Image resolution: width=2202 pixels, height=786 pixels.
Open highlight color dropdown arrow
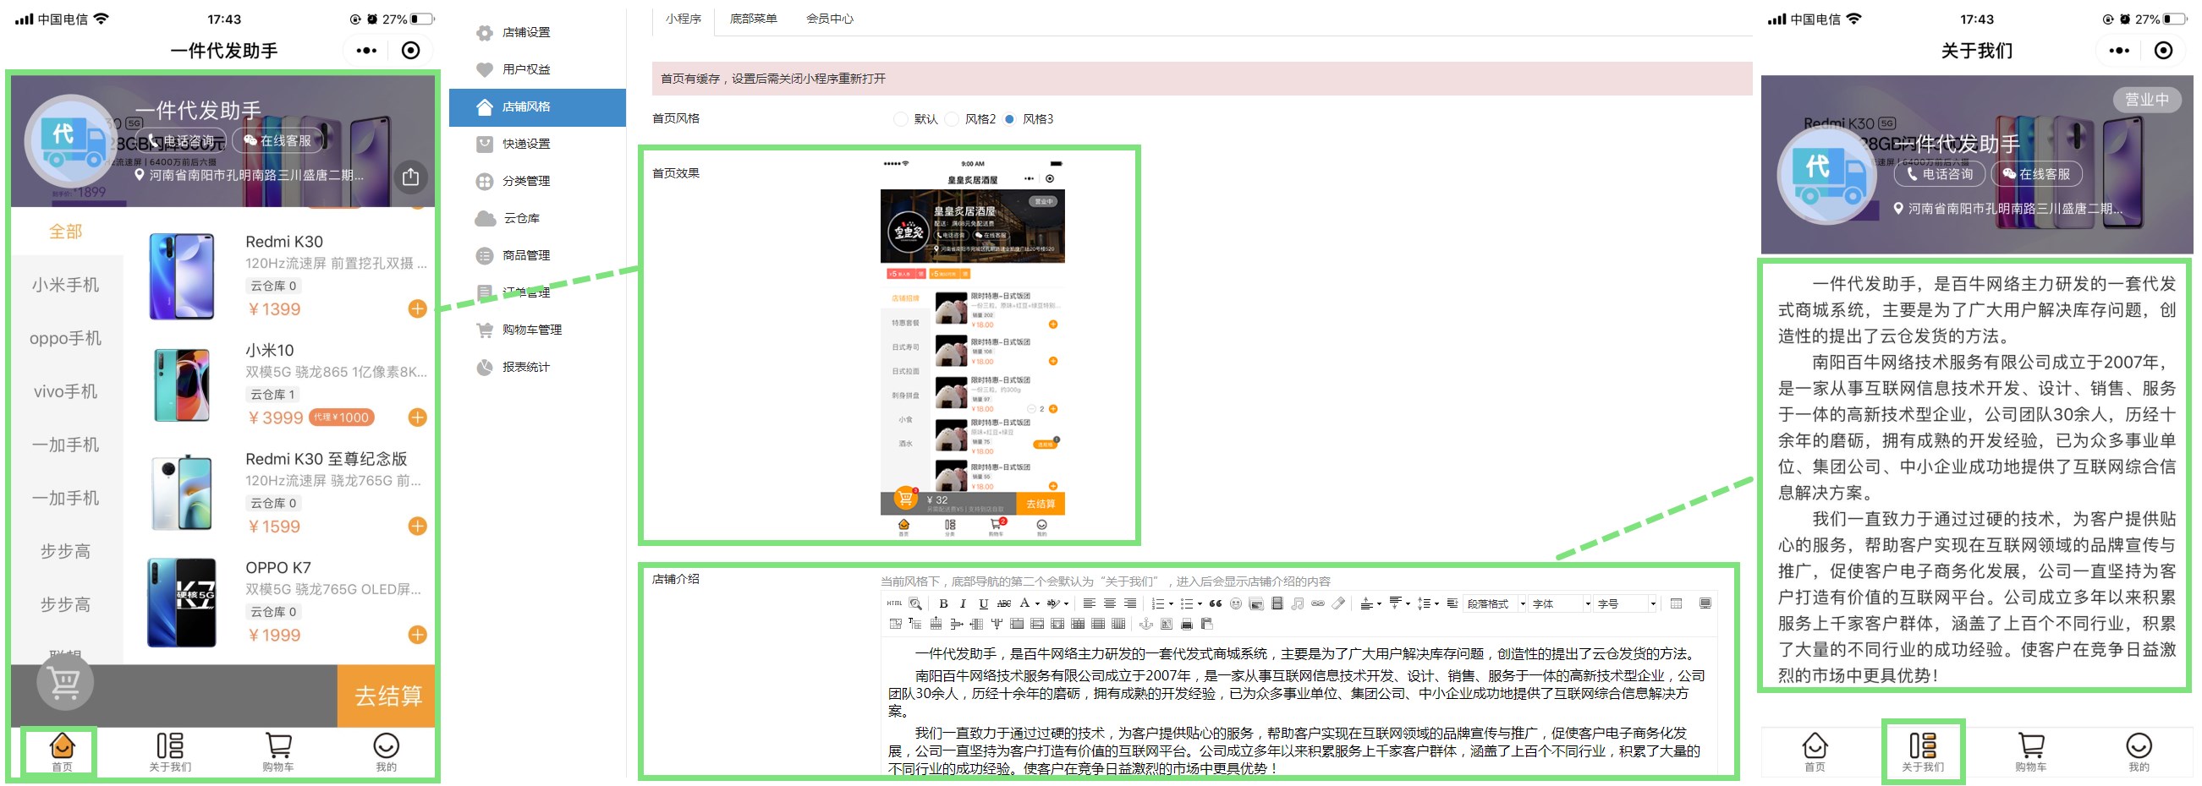1067,603
